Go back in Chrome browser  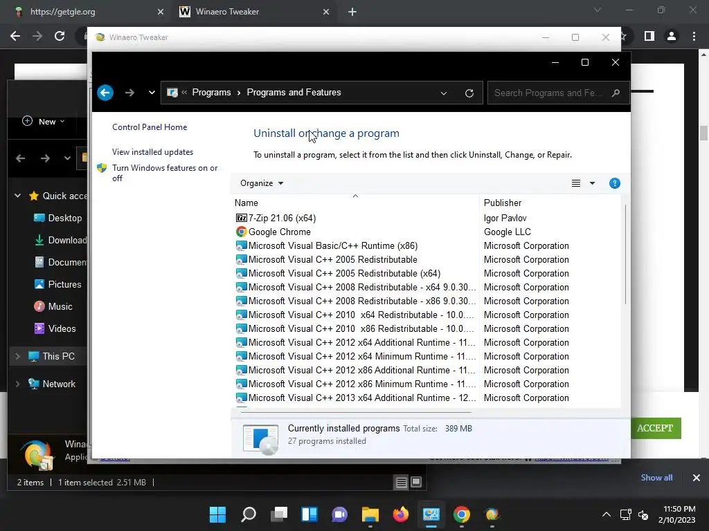15,36
